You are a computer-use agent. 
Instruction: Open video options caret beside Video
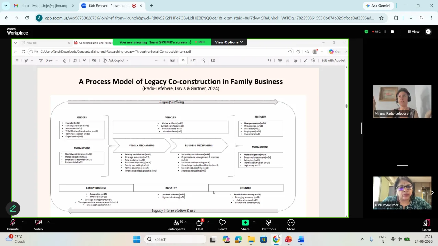coord(48,222)
